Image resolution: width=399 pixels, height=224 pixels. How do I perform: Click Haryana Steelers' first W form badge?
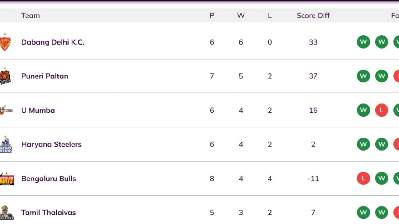click(363, 144)
